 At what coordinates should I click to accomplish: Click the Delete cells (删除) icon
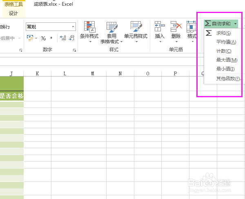(x=176, y=26)
